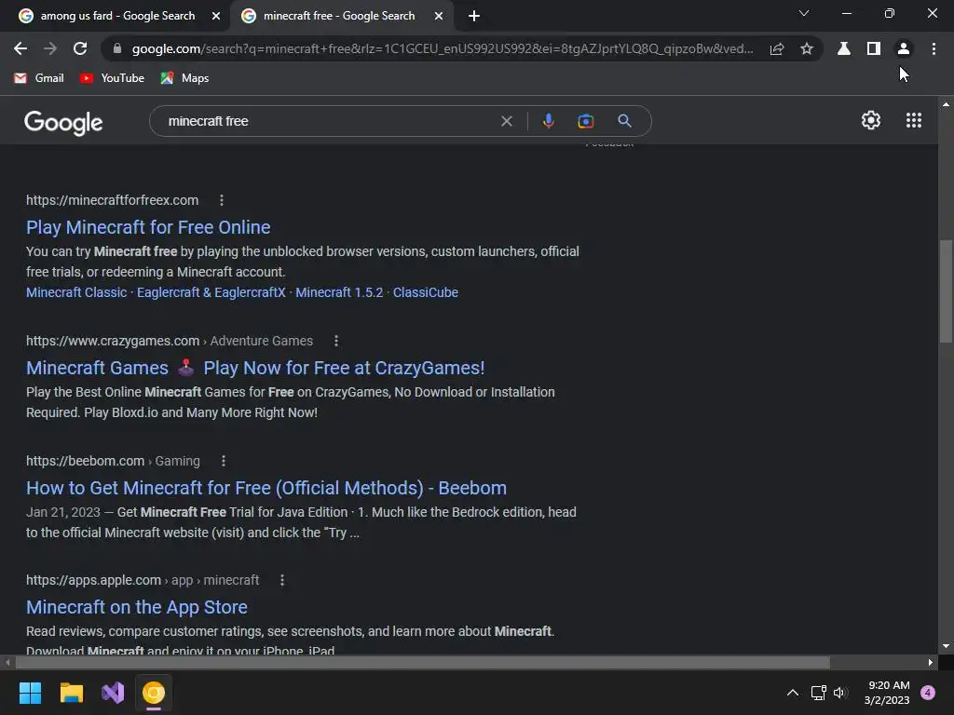Screen dimensions: 954x715
Task: Bookmark this page with the star
Action: point(807,48)
